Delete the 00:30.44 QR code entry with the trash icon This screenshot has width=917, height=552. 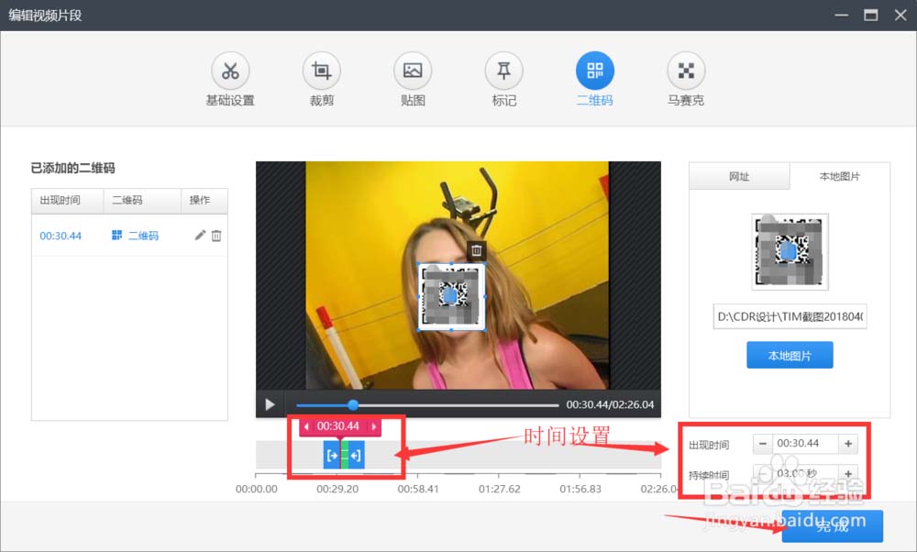216,236
